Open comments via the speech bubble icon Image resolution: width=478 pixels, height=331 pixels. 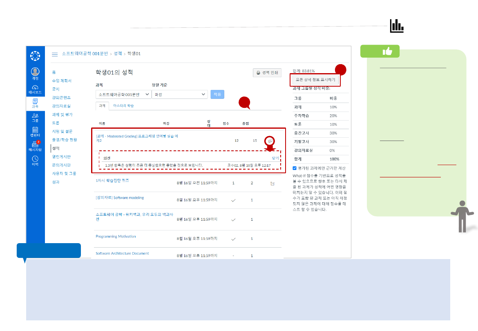pos(270,141)
